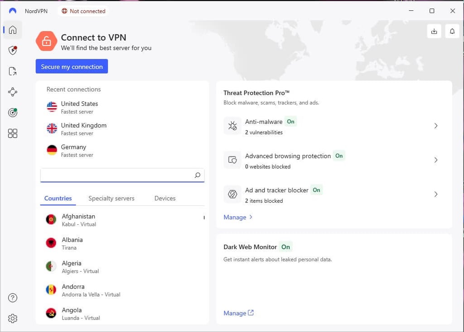Select 'Afghanistan' in the countries list
Image resolution: width=464 pixels, height=332 pixels.
tap(78, 217)
